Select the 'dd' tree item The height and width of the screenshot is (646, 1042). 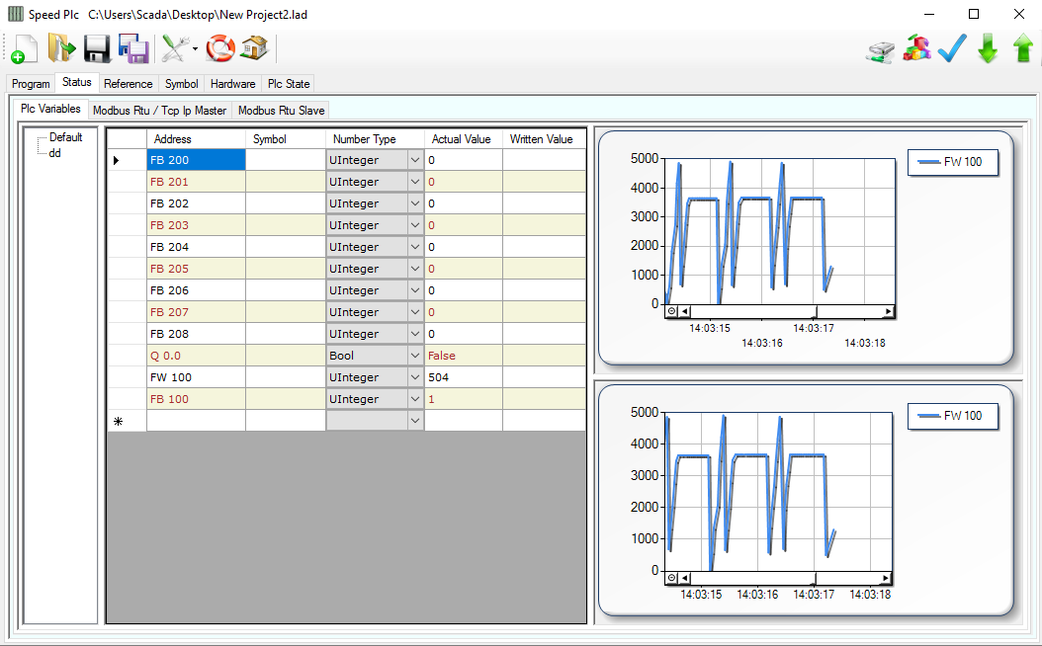point(55,153)
